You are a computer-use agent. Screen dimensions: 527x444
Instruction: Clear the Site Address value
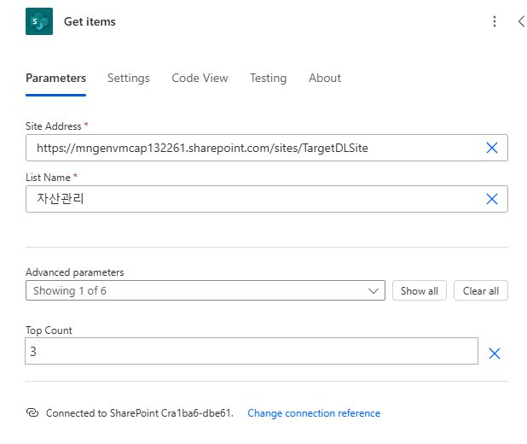(491, 148)
